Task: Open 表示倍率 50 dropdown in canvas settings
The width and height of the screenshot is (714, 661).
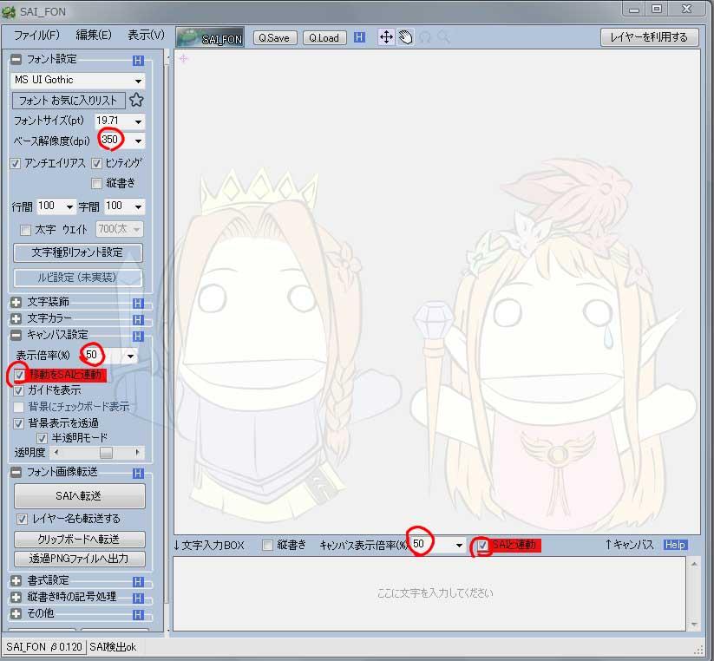Action: [131, 356]
